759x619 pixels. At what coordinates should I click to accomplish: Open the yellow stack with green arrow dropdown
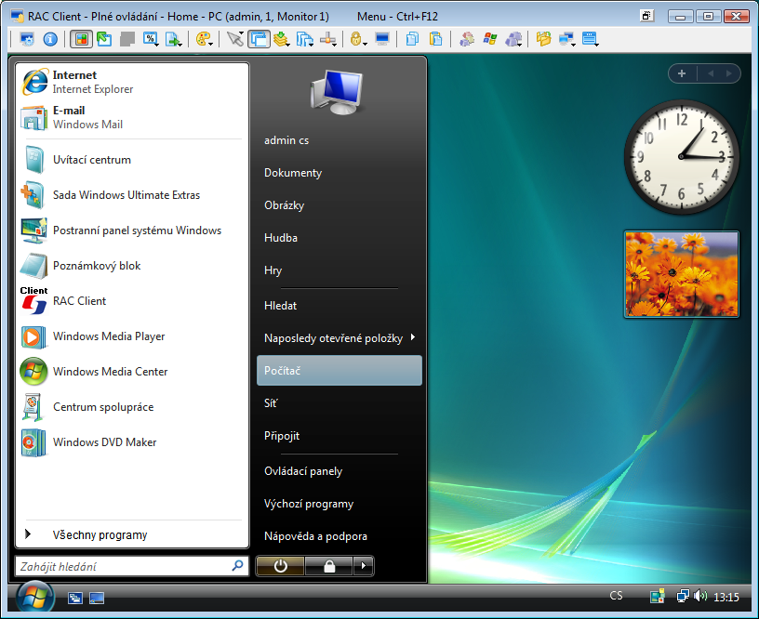(x=281, y=39)
